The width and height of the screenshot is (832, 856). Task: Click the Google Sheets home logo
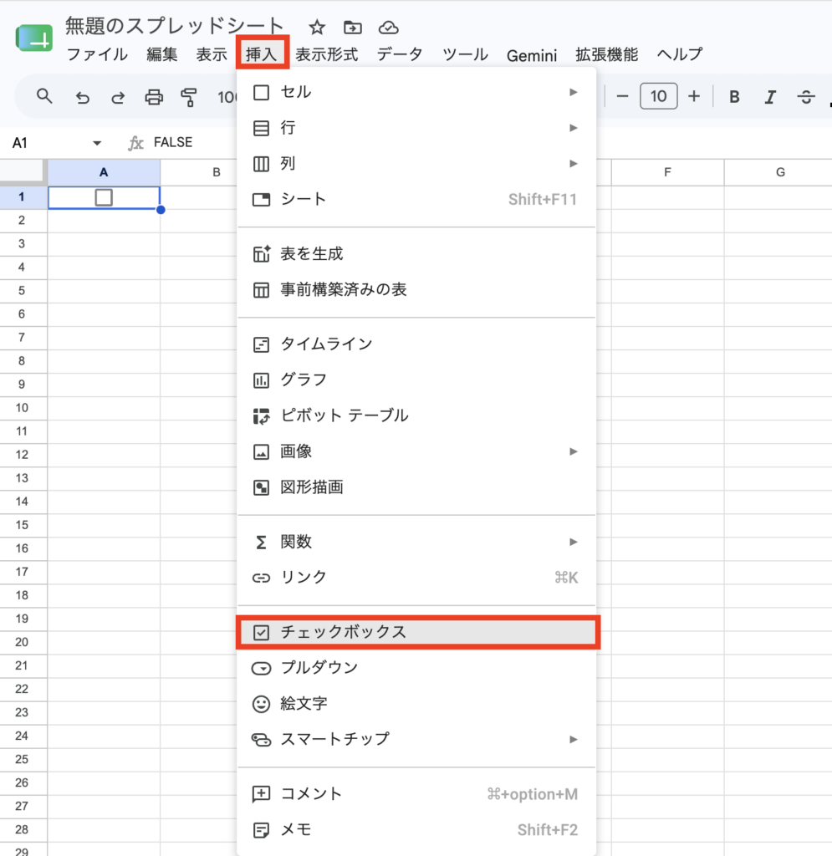[33, 38]
